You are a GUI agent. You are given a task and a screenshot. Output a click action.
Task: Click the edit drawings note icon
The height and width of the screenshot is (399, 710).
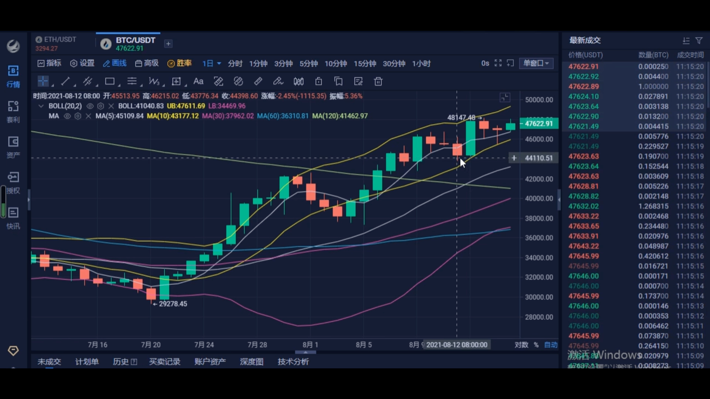pyautogui.click(x=358, y=81)
